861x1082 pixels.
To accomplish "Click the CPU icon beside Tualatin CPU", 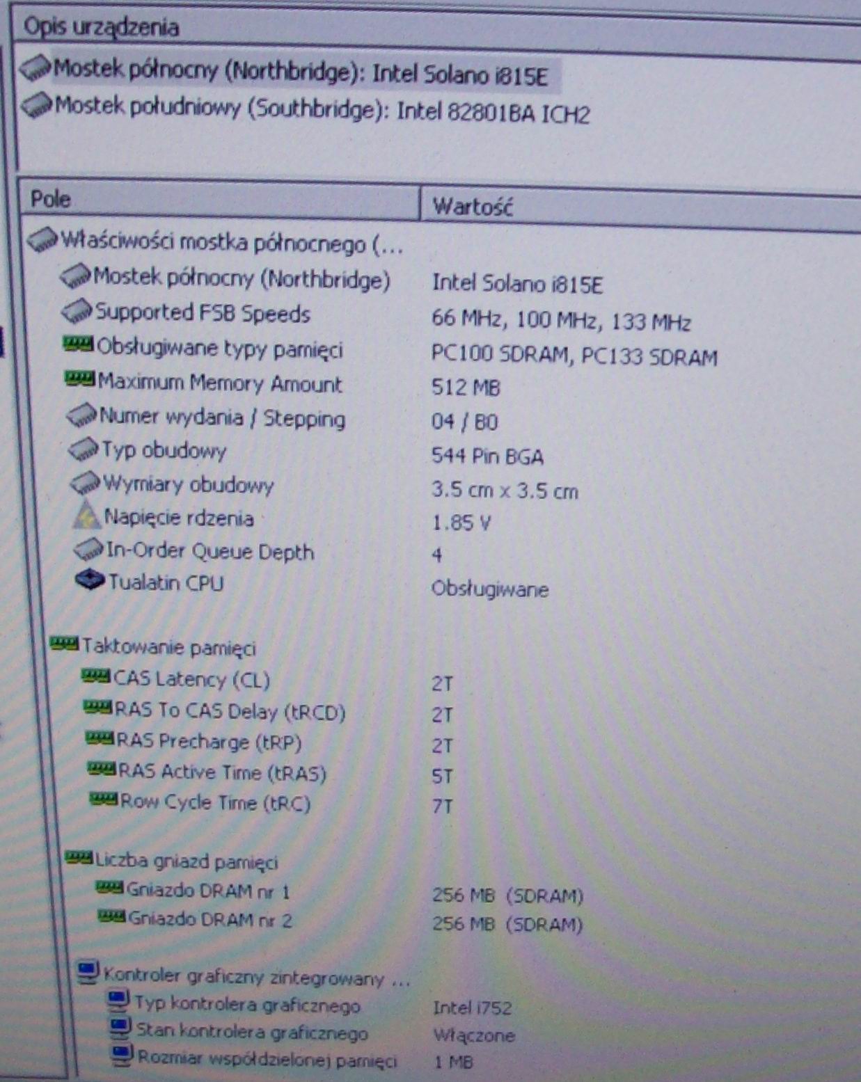I will [x=90, y=580].
